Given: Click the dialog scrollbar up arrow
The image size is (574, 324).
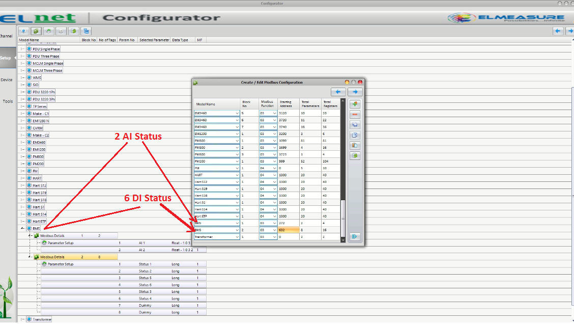Looking at the screenshot, I should point(343,100).
